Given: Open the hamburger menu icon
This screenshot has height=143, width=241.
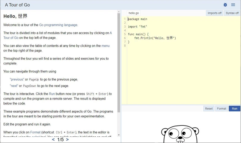Looking at the screenshot, I should pos(233,5).
